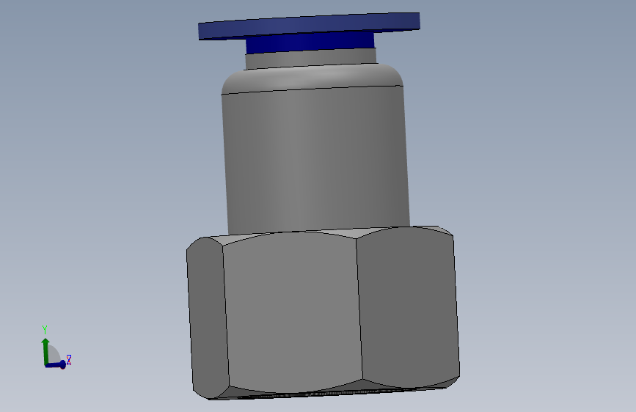
Task: Click the green Y label on the triad
Action: tap(45, 329)
